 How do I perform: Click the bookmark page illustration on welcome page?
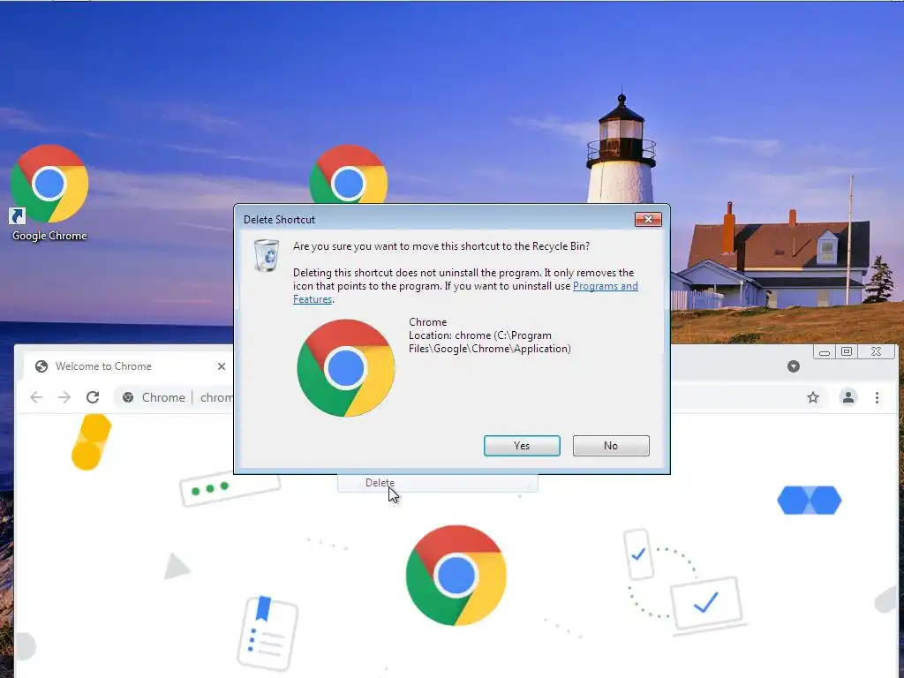coord(268,633)
